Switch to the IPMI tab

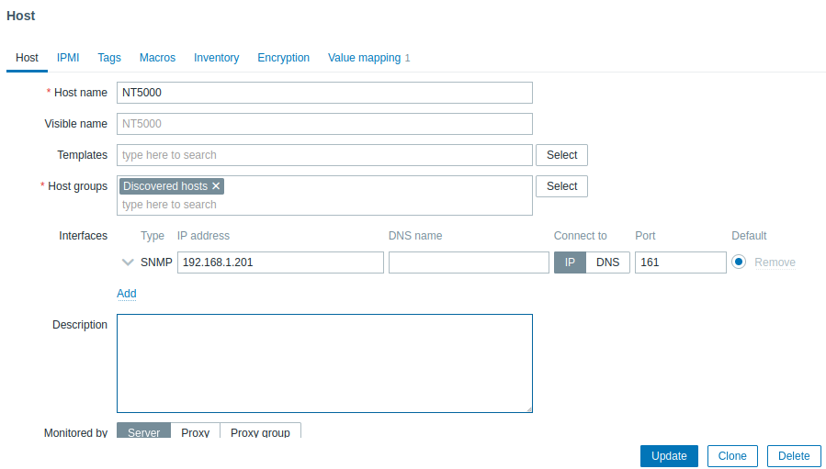68,58
